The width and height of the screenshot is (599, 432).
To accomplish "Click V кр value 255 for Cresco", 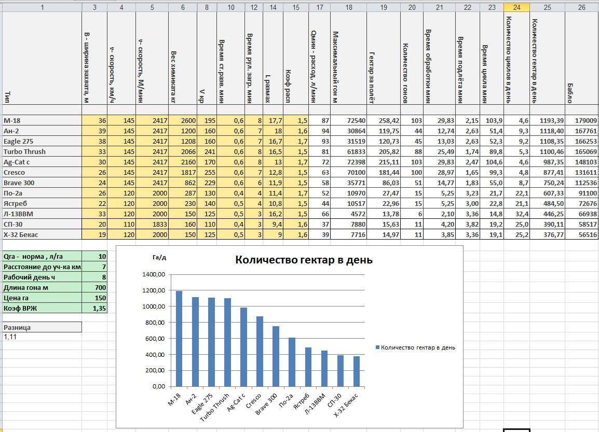I will 207,172.
